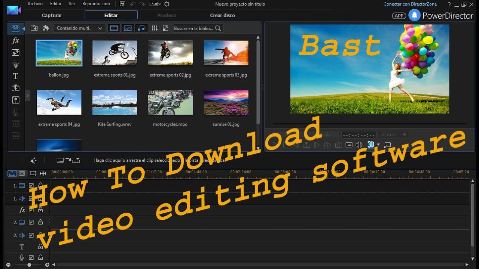This screenshot has width=479, height=269.
Task: Undock the preview window
Action: pos(388,145)
